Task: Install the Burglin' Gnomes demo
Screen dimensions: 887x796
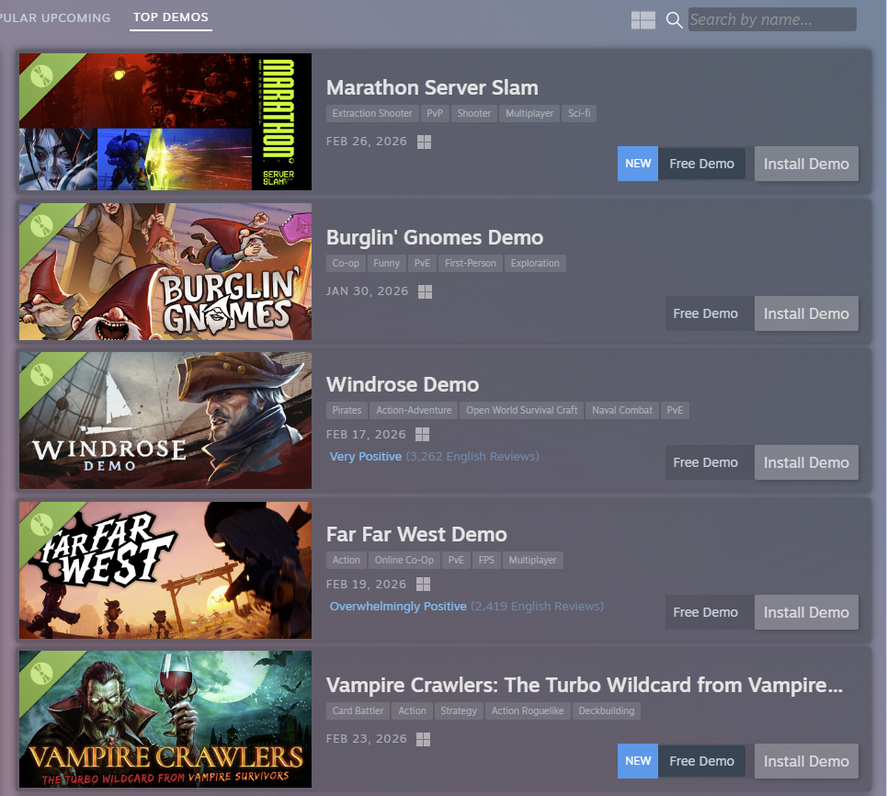Action: tap(806, 313)
